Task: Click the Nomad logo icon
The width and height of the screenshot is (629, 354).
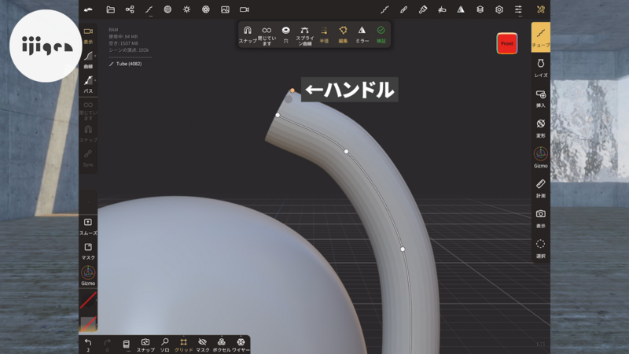Action: pyautogui.click(x=88, y=9)
